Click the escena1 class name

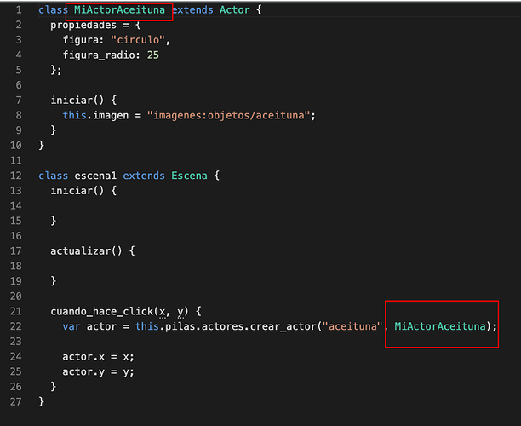point(95,176)
